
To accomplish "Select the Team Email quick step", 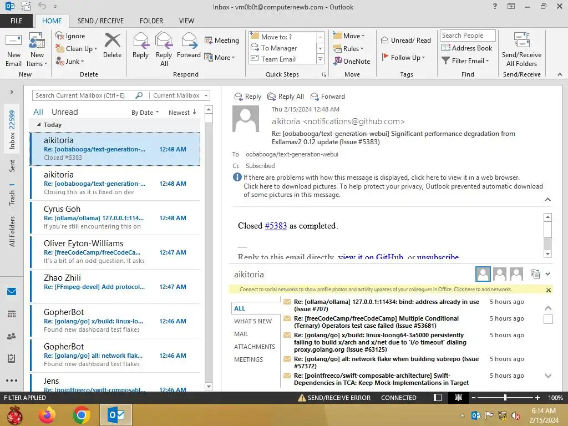I will tap(283, 59).
